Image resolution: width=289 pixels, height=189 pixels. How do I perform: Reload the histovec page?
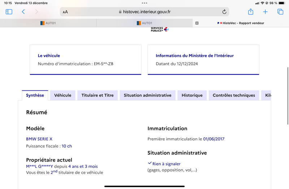point(224,12)
